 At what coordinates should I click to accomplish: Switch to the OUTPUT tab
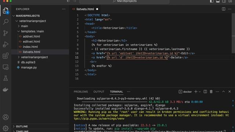[99, 92]
